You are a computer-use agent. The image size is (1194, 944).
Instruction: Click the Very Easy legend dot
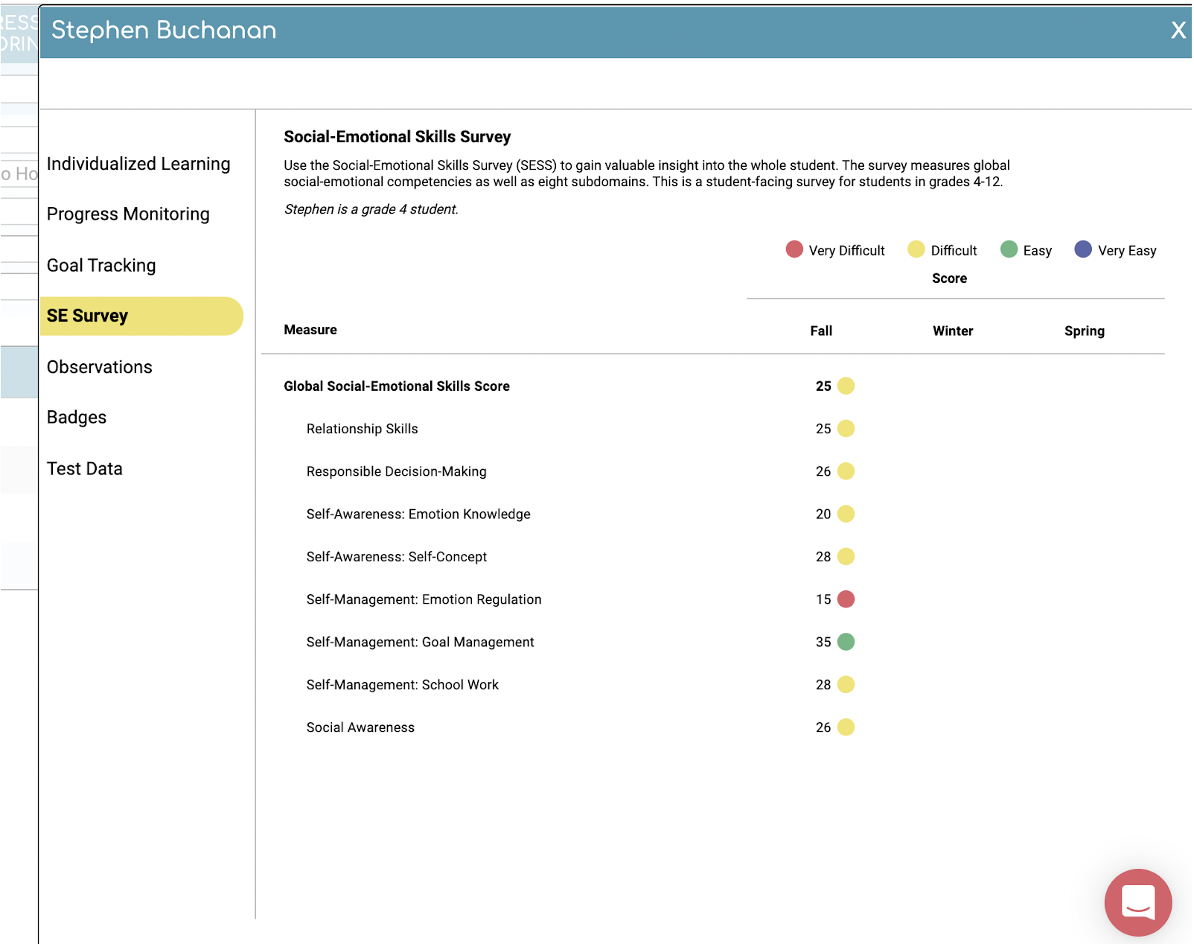click(1083, 249)
